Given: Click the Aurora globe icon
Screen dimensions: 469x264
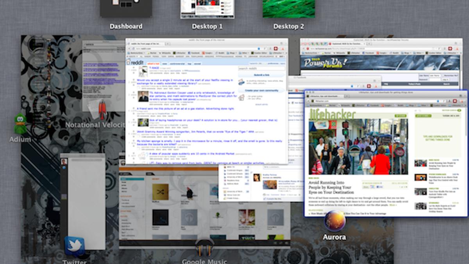Looking at the screenshot, I should (x=335, y=221).
